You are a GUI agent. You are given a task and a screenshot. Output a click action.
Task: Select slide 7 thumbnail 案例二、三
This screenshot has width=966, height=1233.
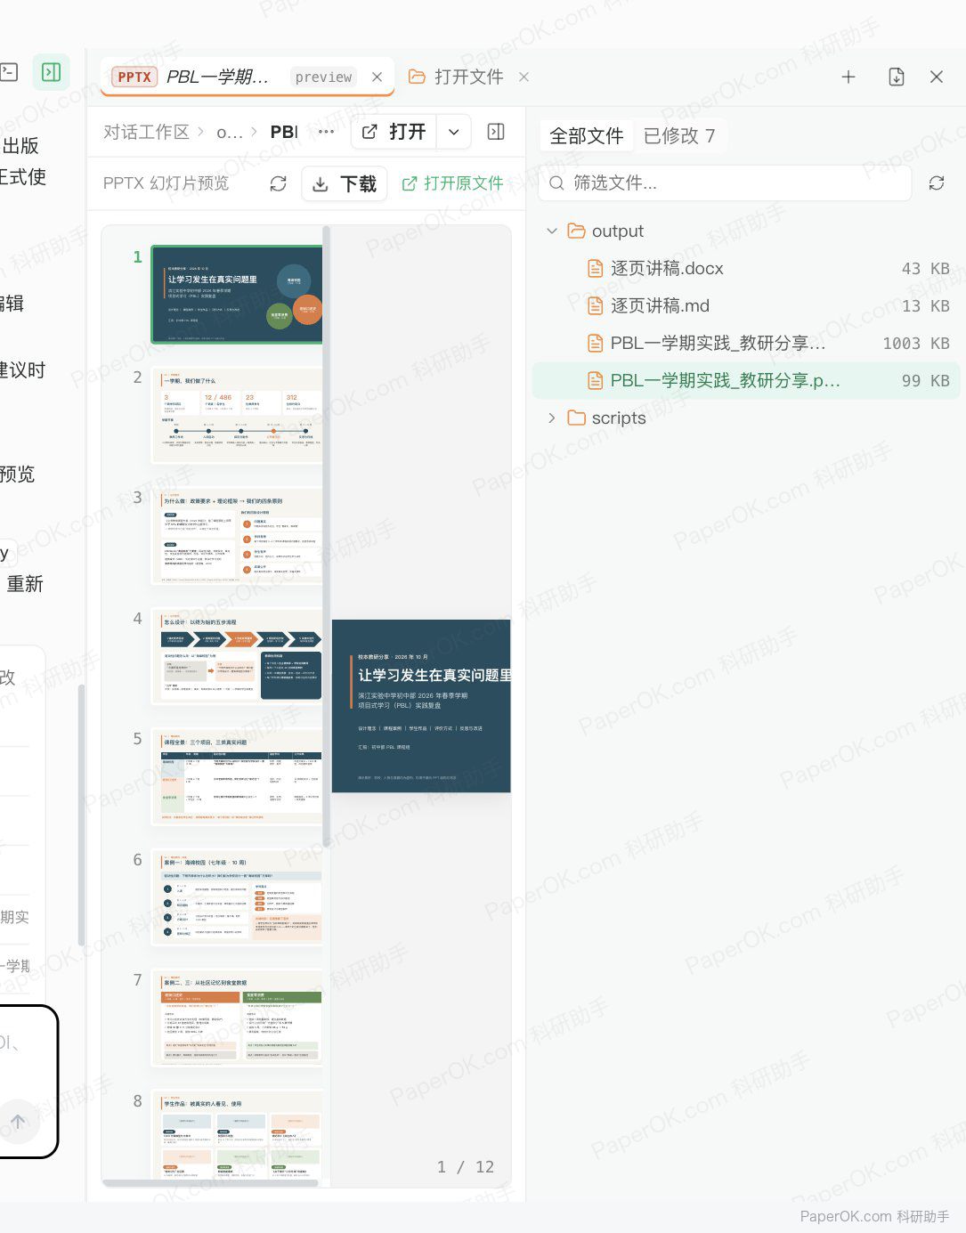237,1018
